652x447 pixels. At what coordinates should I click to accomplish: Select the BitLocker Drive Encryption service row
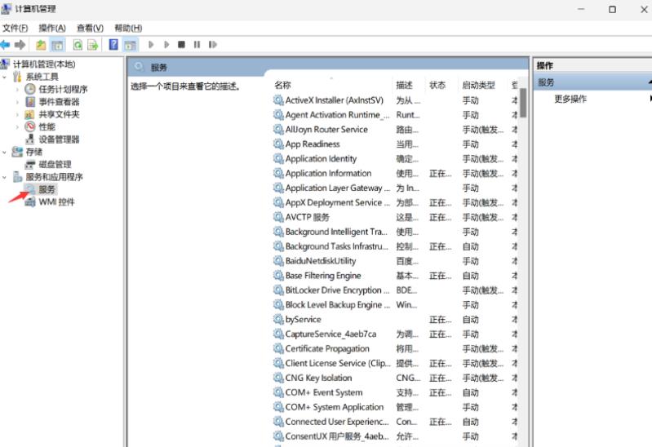coord(333,290)
